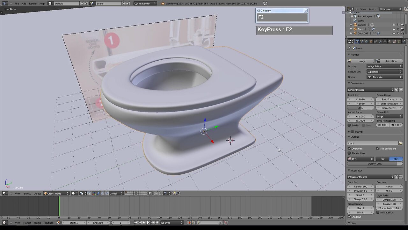Toggle the Shadows checkbox

pyautogui.click(x=349, y=217)
